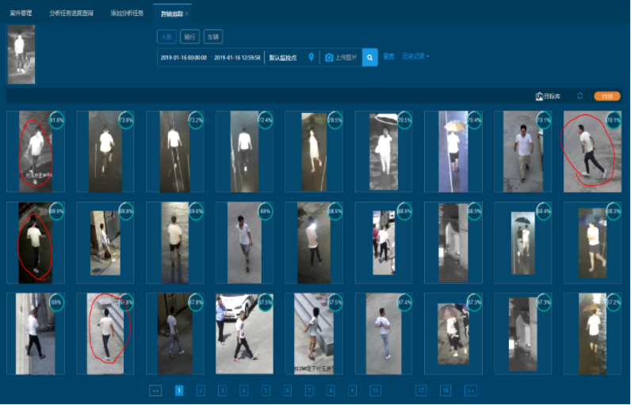Click the orange 1555 result count badge
The width and height of the screenshot is (631, 405).
pos(606,96)
